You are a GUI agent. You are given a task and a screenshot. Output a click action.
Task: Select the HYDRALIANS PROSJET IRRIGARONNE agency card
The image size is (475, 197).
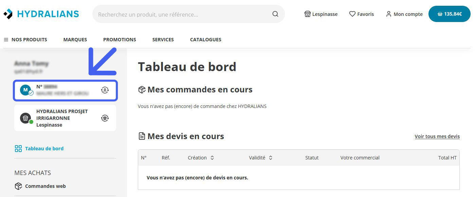pos(65,118)
